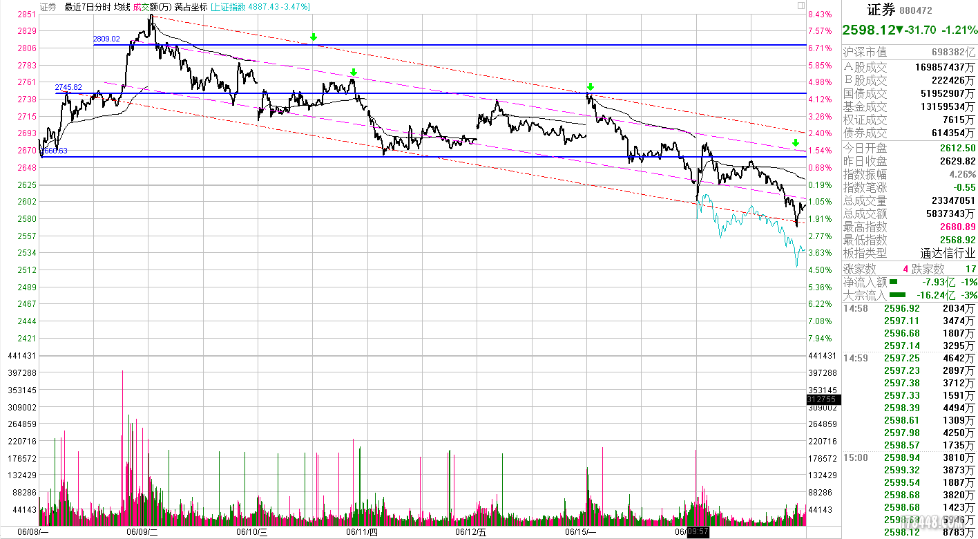Click the 2745.82 horizontal line label
Image resolution: width=978 pixels, height=539 pixels.
[69, 88]
